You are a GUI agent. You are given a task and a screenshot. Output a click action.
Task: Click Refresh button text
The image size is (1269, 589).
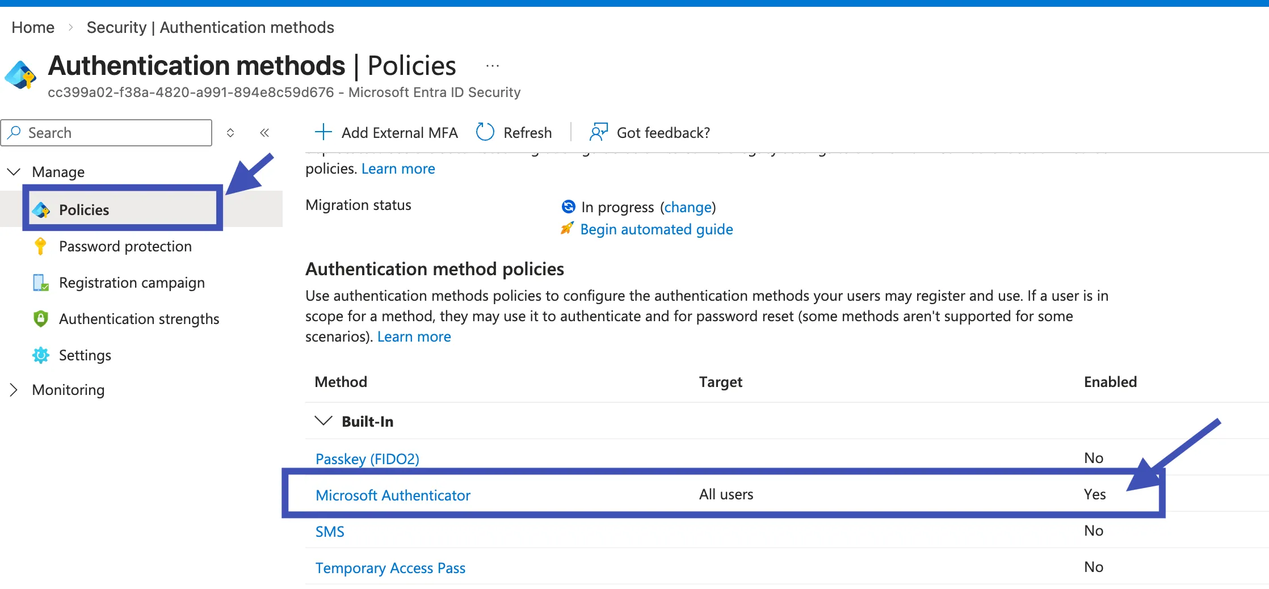(528, 133)
